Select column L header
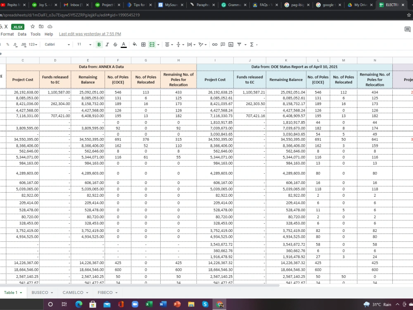413x310 pixels. (x=318, y=60)
